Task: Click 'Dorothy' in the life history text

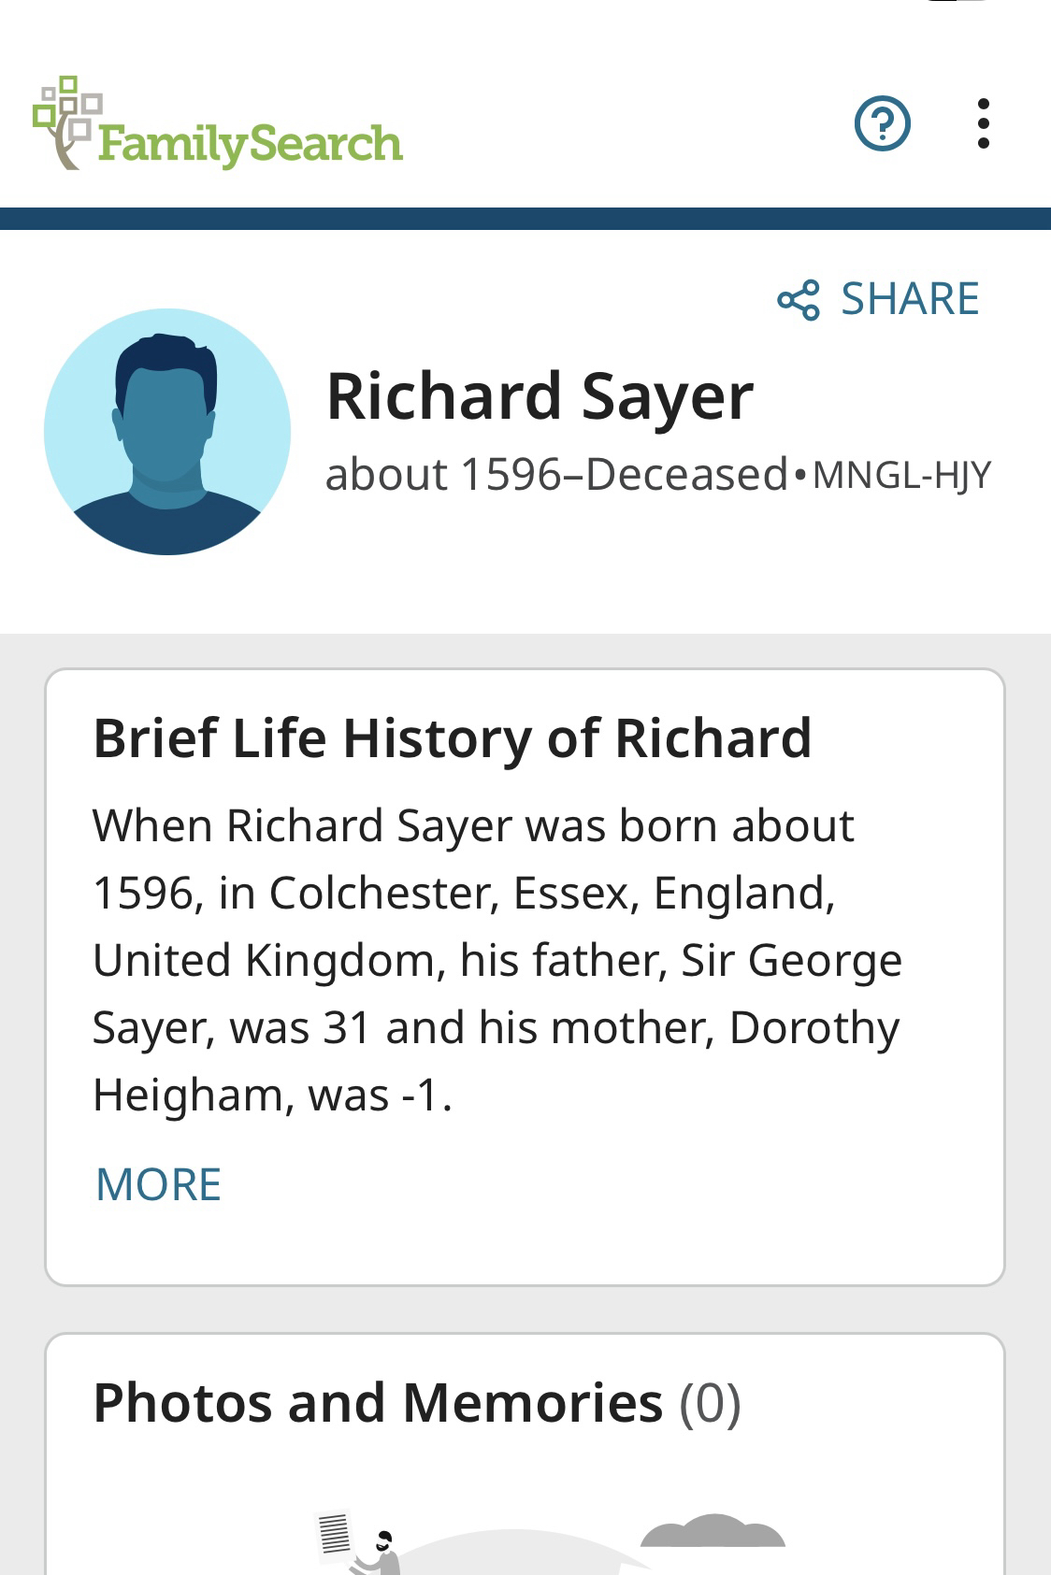Action: [x=813, y=1027]
